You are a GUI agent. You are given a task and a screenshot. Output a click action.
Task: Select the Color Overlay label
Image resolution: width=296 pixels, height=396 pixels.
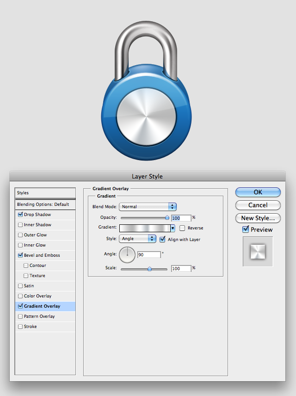coord(37,296)
